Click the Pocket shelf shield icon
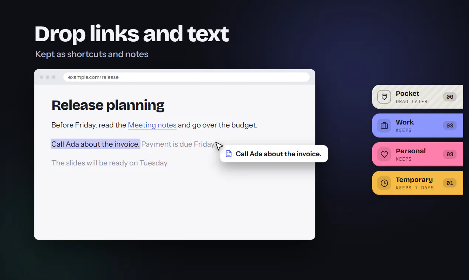Viewport: 469px width, 280px height. [384, 97]
